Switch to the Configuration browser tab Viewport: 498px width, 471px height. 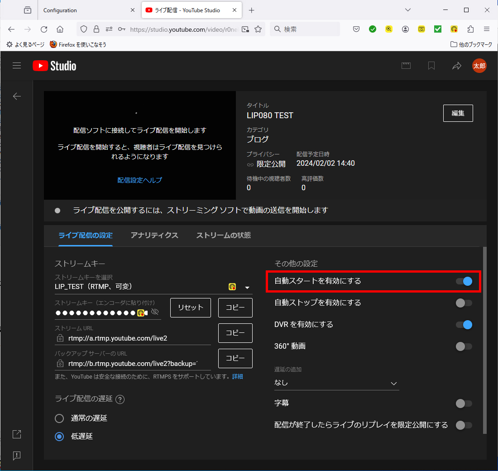90,10
